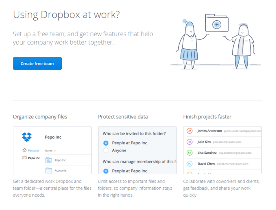Open the Accounts folder row
276x210 pixels.
68,170
